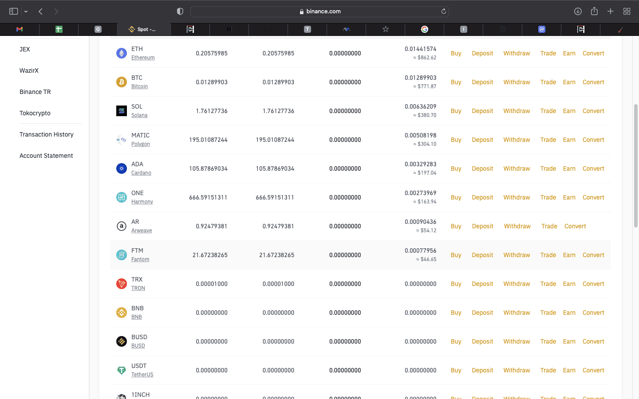Click the Bitcoin coin icon
Screen dimensions: 639x399
121,82
